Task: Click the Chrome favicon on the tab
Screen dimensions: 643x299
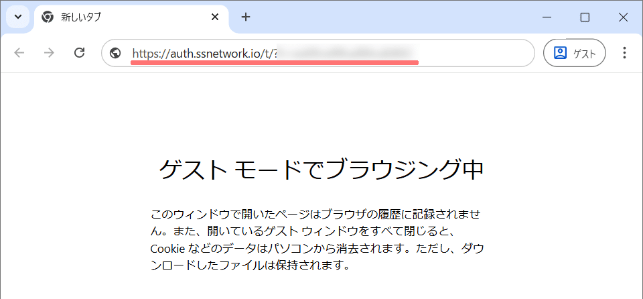Action: pyautogui.click(x=48, y=17)
